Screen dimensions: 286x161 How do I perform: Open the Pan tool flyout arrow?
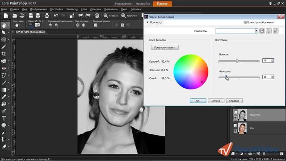click(8, 25)
